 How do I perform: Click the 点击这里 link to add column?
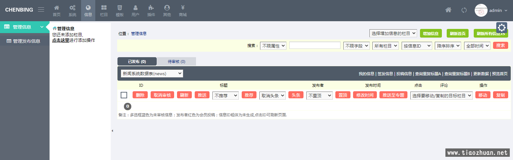click(61, 40)
